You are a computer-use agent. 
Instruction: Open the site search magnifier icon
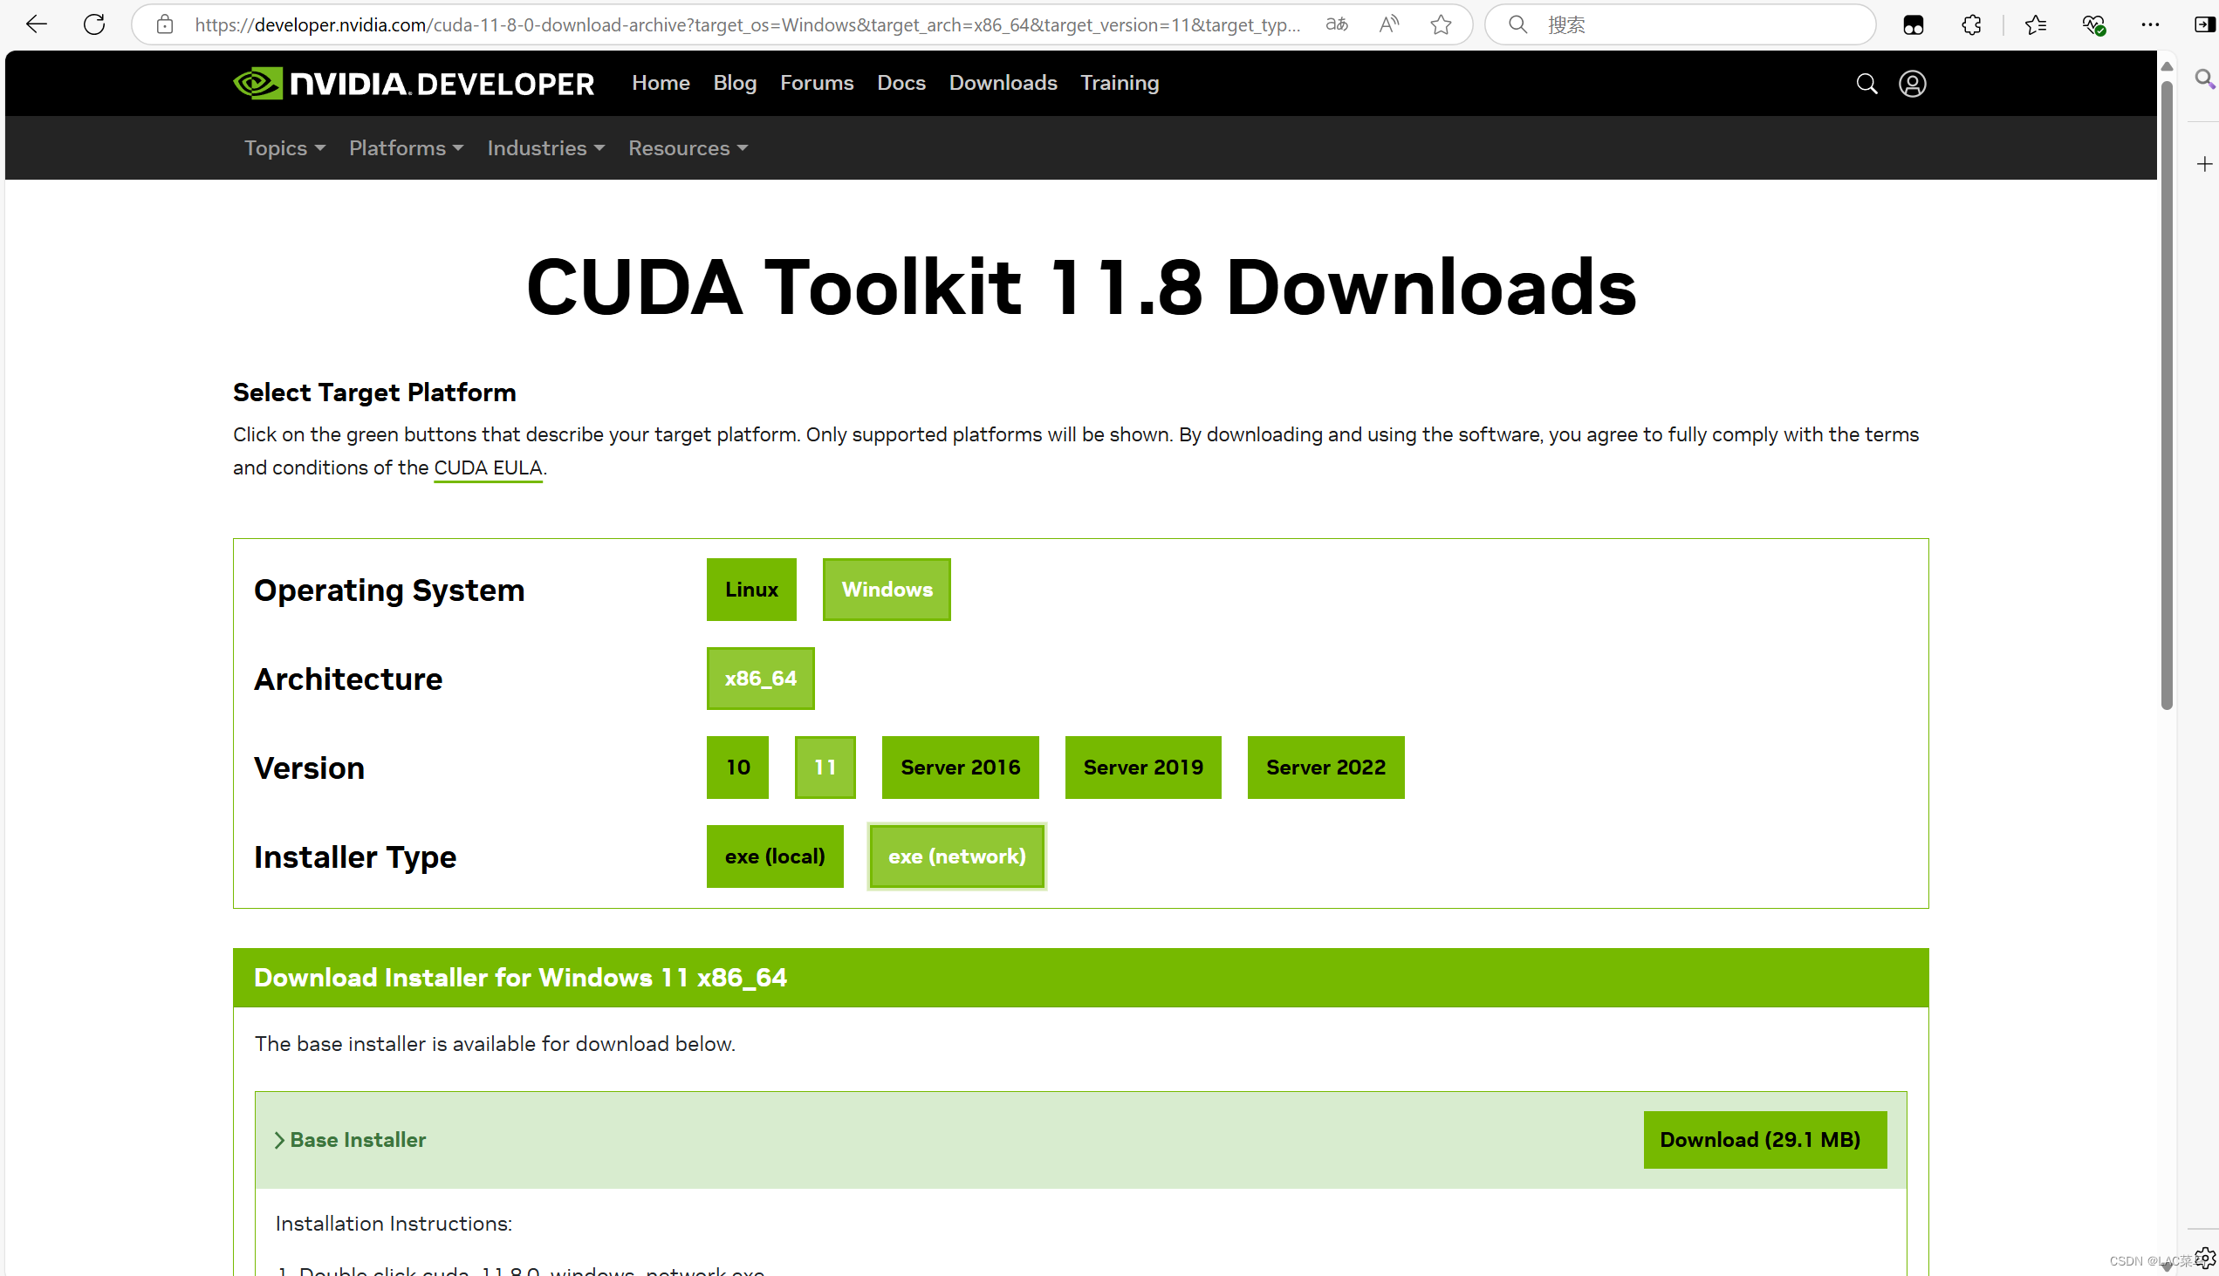(x=1866, y=83)
